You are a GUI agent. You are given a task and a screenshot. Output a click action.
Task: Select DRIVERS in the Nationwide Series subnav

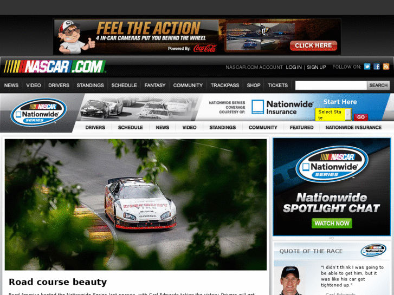pyautogui.click(x=95, y=127)
